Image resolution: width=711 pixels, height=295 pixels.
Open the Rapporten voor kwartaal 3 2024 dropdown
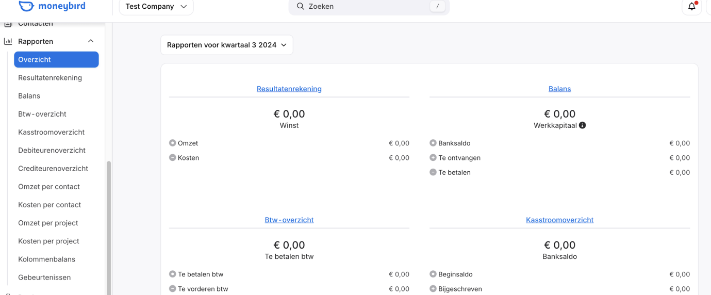[226, 45]
